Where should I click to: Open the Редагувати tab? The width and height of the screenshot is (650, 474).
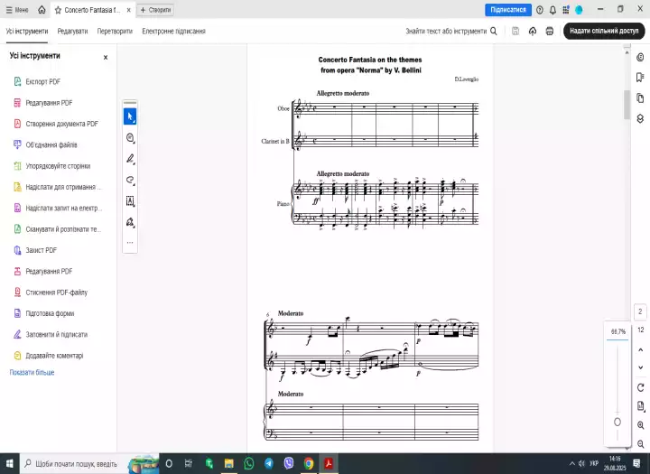72,31
